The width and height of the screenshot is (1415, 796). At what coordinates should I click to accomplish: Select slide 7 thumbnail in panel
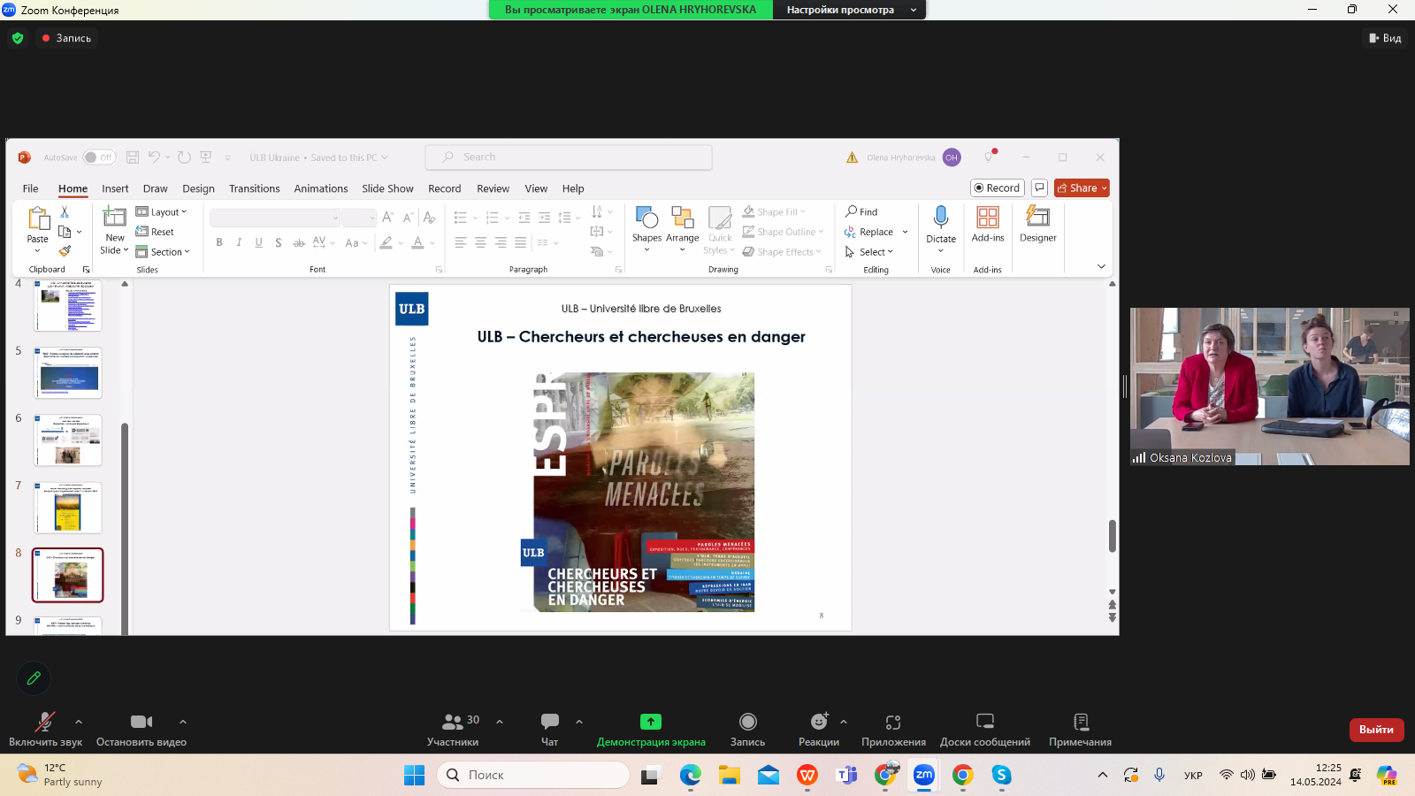click(x=68, y=508)
